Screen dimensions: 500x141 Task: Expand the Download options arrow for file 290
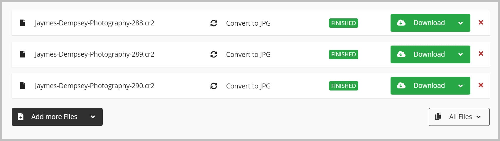pos(460,86)
